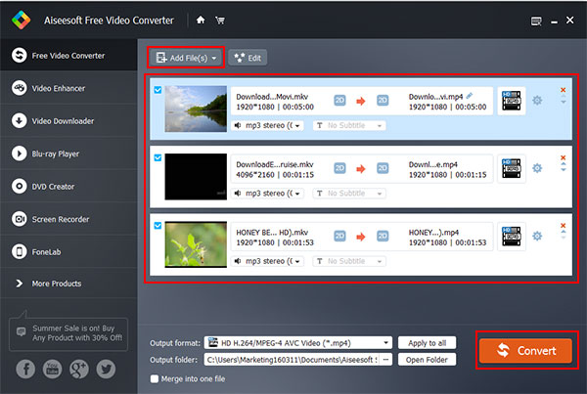Viewport: 587px width, 394px height.
Task: Open FoneLab from sidebar
Action: 68,251
